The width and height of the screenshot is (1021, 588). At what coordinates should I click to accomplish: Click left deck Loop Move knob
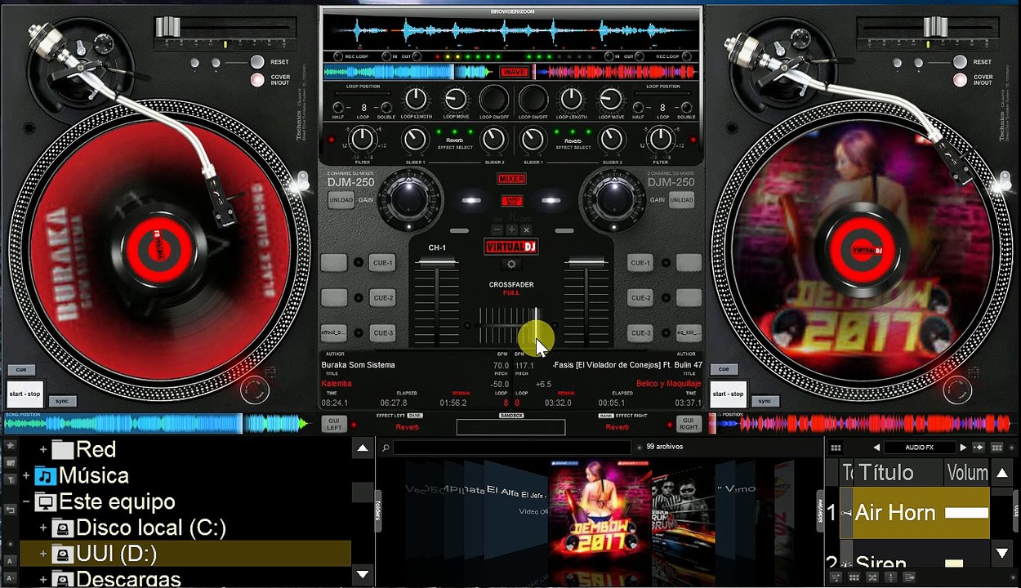coord(455,100)
